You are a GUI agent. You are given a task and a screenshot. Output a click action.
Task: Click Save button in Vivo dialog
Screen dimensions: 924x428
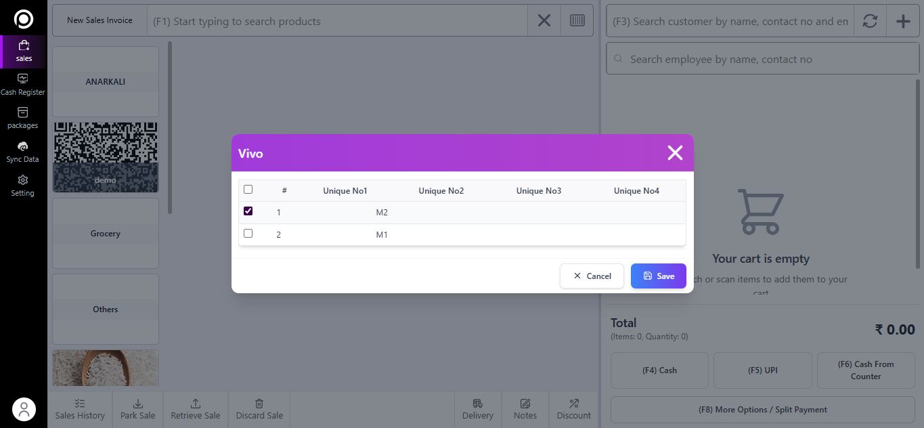tap(658, 276)
